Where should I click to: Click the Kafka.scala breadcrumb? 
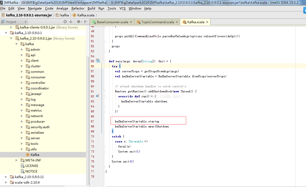pos(84,15)
